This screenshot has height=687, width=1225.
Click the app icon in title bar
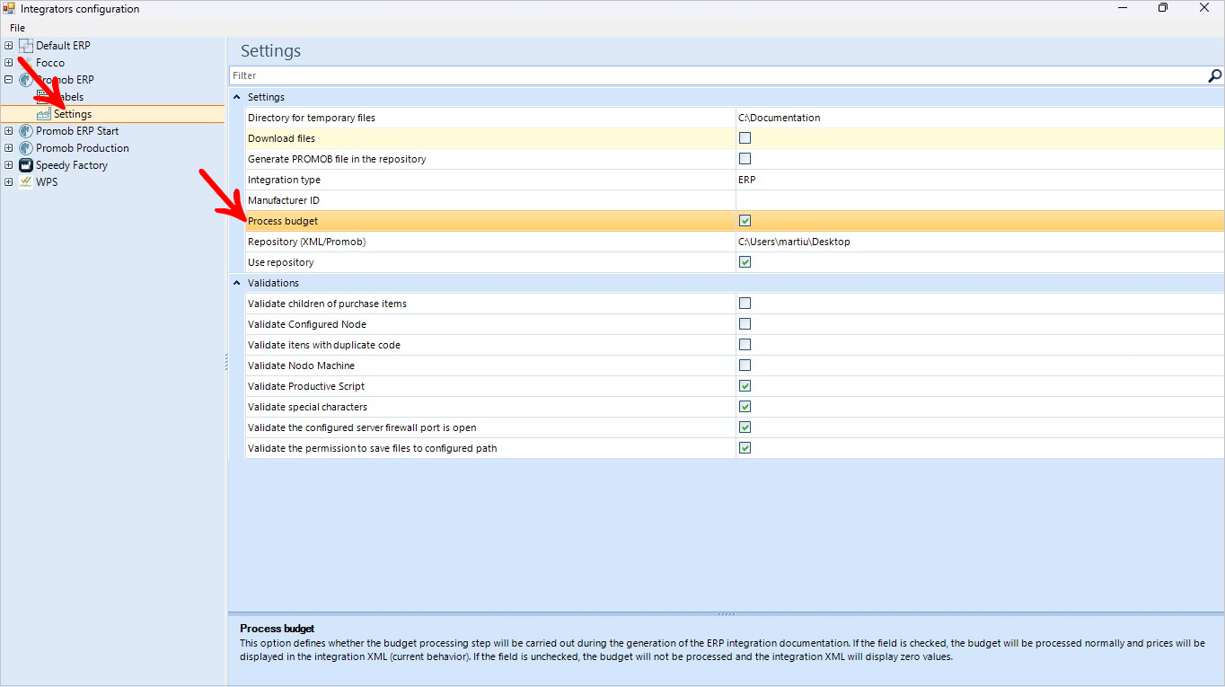9,9
